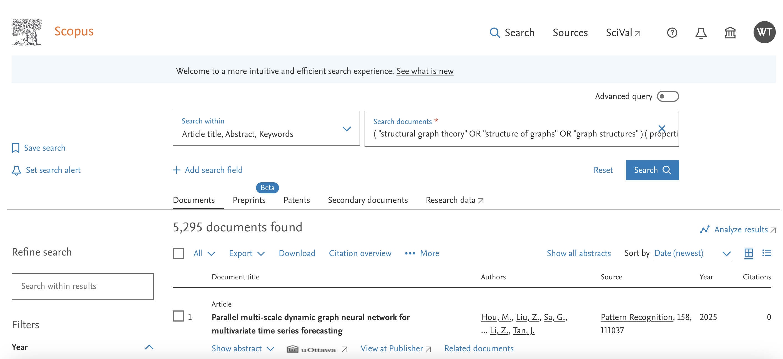Check the select All documents checkbox

tap(179, 253)
